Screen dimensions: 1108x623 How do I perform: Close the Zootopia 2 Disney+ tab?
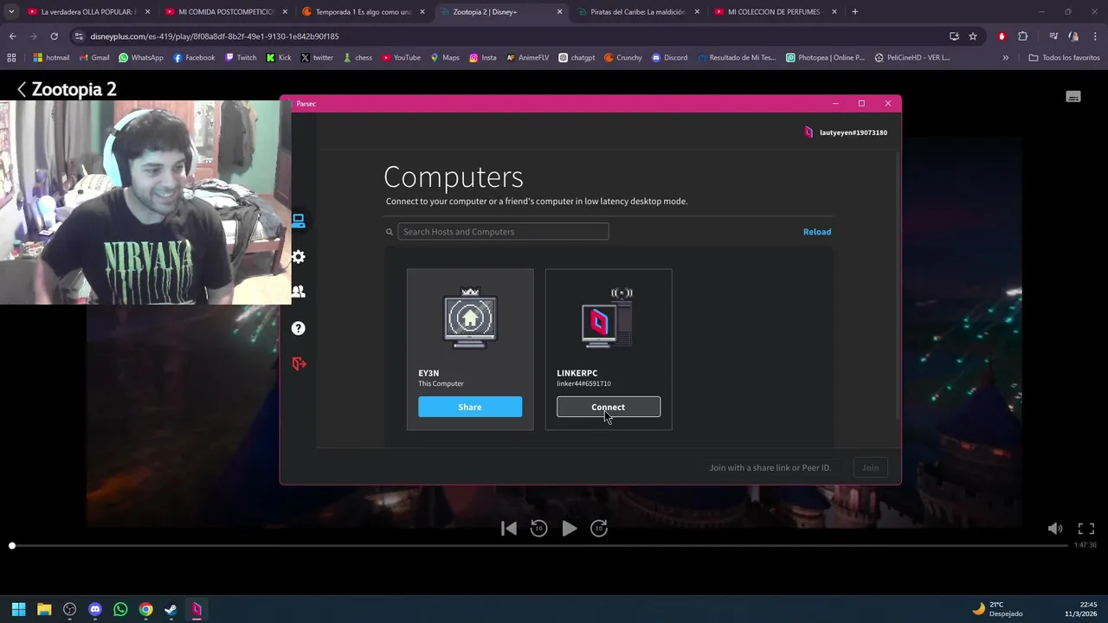(559, 12)
